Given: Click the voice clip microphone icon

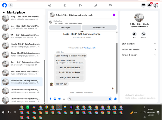Looking at the screenshot, I should pyautogui.click(x=50, y=99).
